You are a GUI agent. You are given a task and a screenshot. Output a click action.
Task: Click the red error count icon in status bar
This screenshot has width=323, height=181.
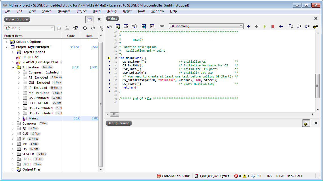(236, 176)
